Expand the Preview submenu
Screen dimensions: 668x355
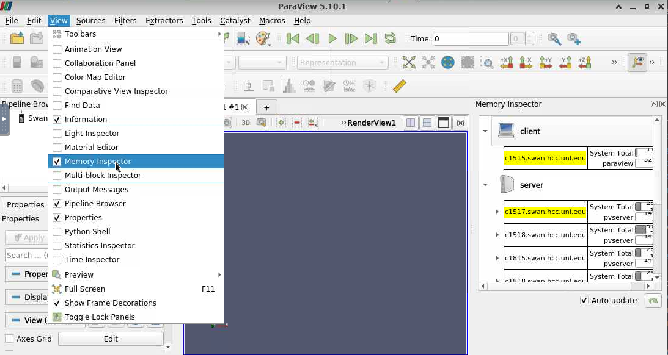point(136,275)
